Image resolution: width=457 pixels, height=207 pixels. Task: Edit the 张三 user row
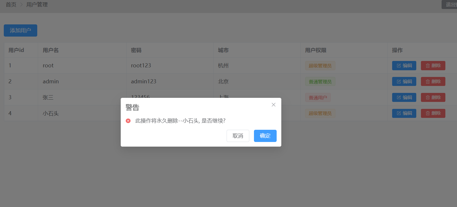pyautogui.click(x=404, y=98)
